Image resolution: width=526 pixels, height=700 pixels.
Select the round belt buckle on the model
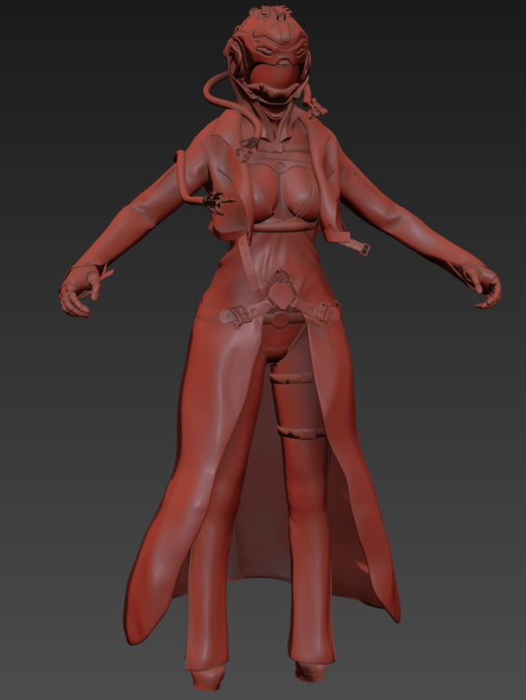tap(280, 319)
